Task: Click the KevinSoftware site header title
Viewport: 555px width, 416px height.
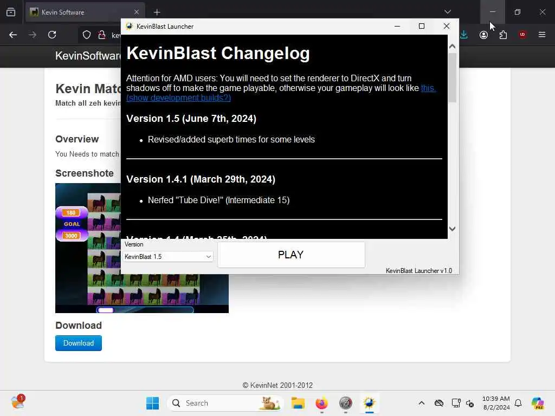Action: 88,56
